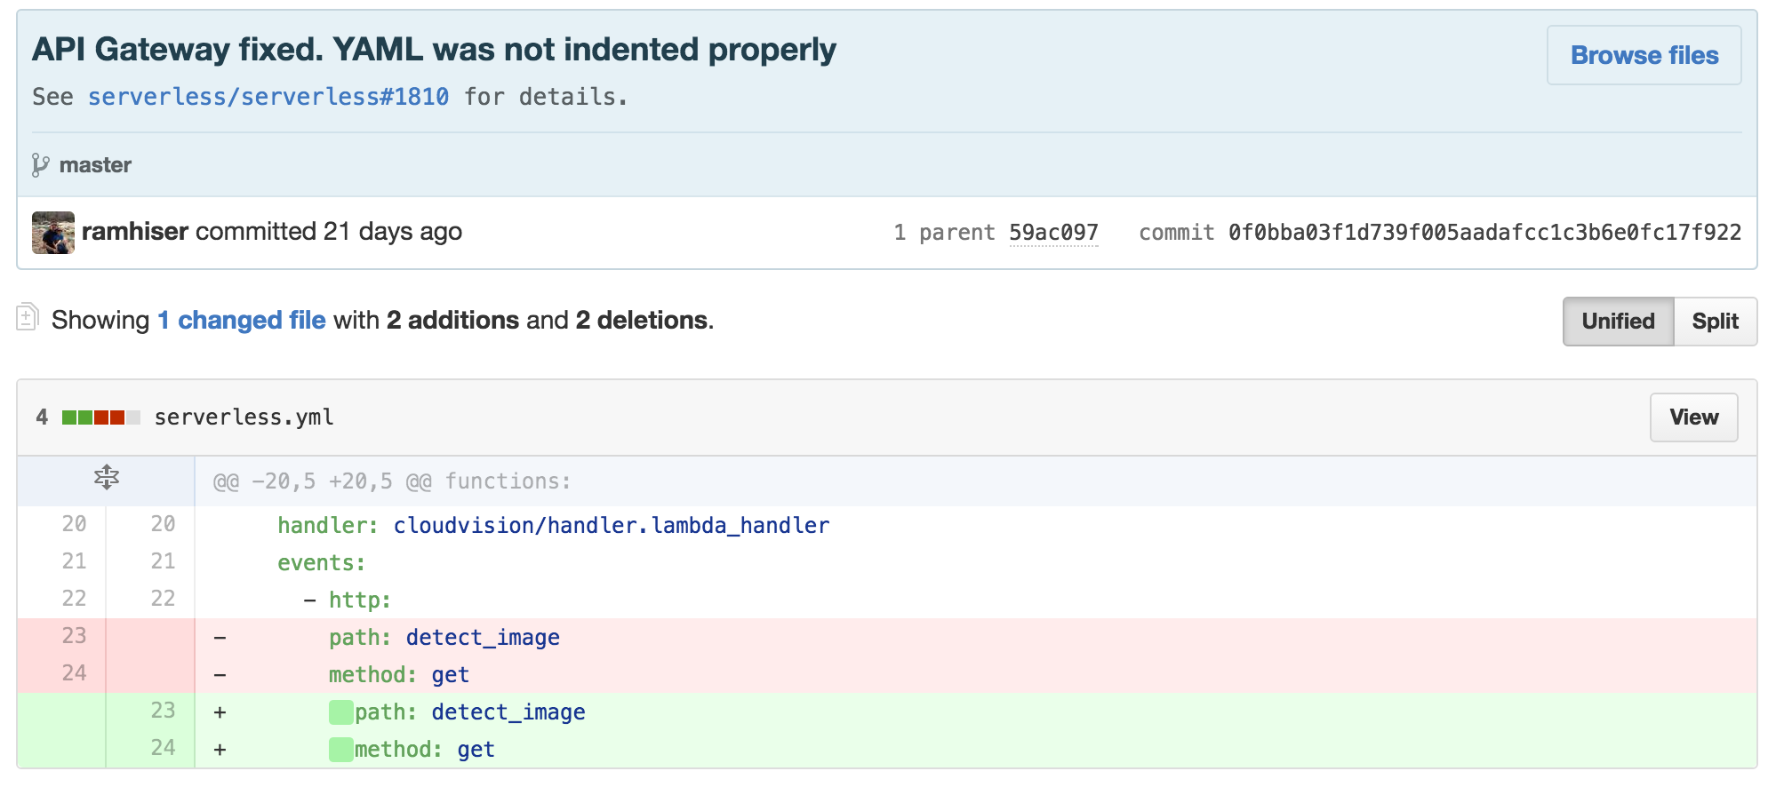
Task: Open the serverless/serverless#1810 issue link
Action: point(268,97)
